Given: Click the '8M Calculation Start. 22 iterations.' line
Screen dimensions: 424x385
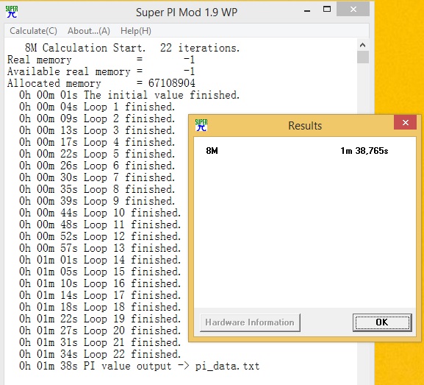Looking at the screenshot, I should (x=132, y=48).
